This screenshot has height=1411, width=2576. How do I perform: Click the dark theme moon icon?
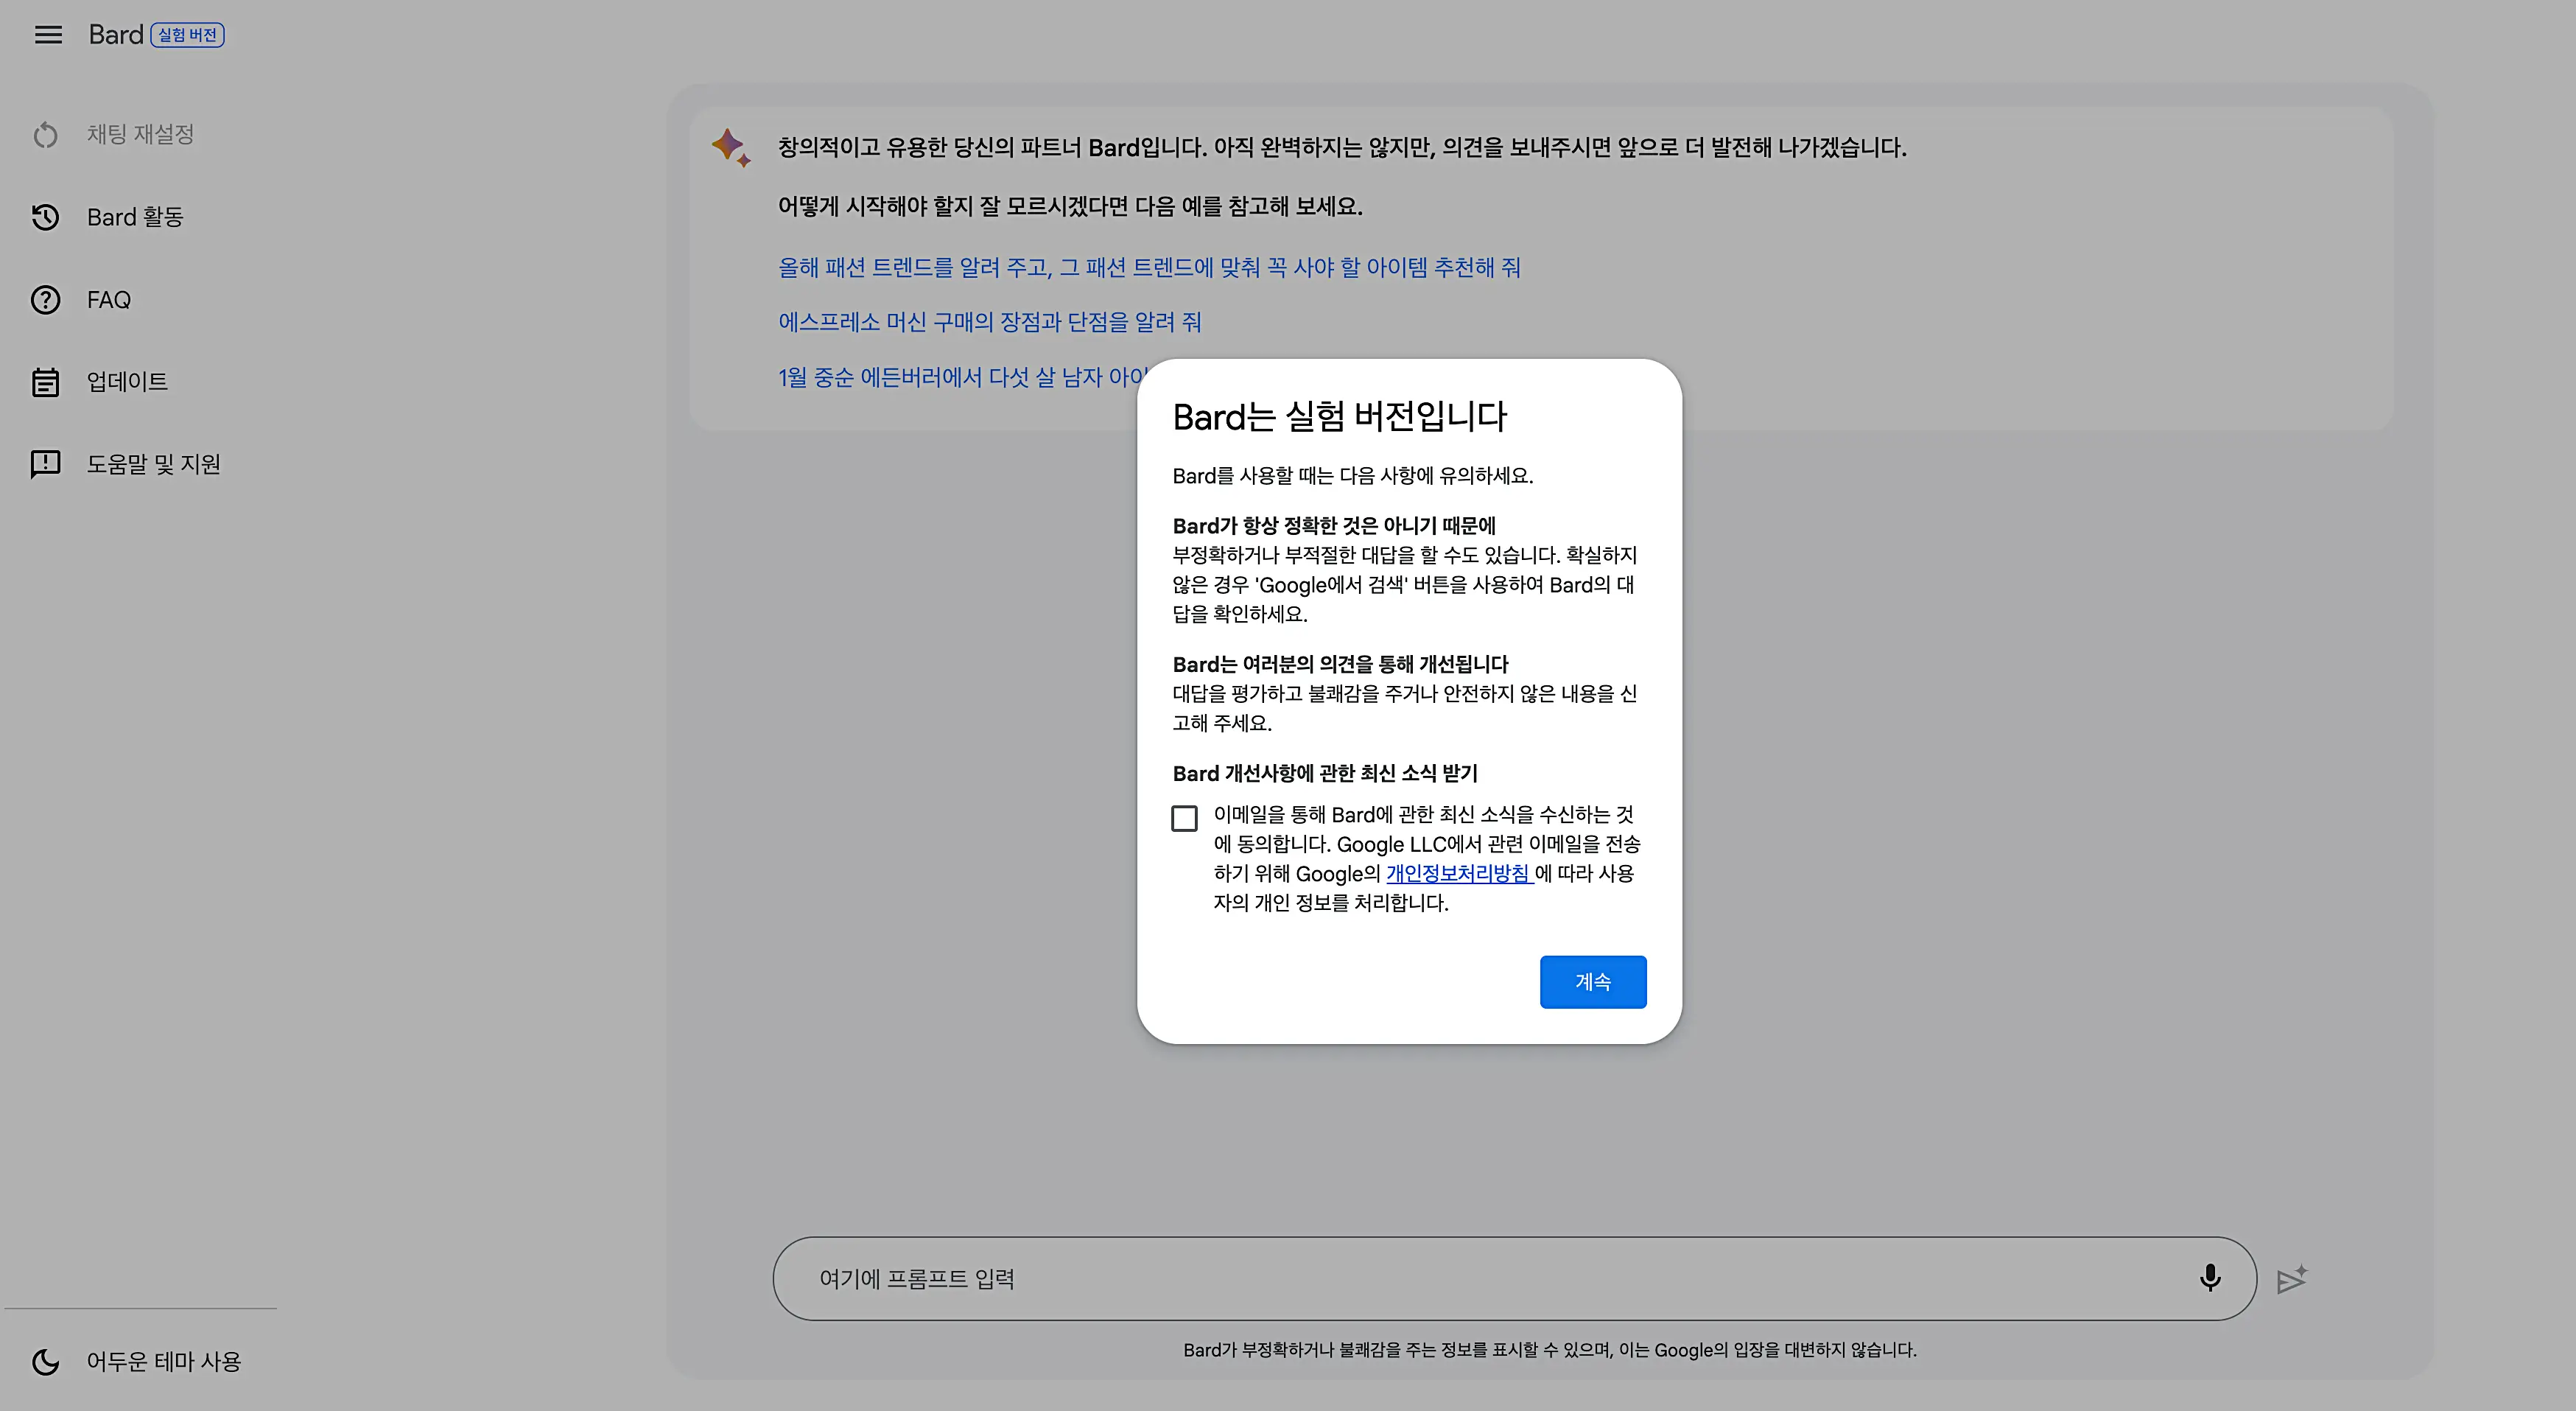click(x=46, y=1361)
